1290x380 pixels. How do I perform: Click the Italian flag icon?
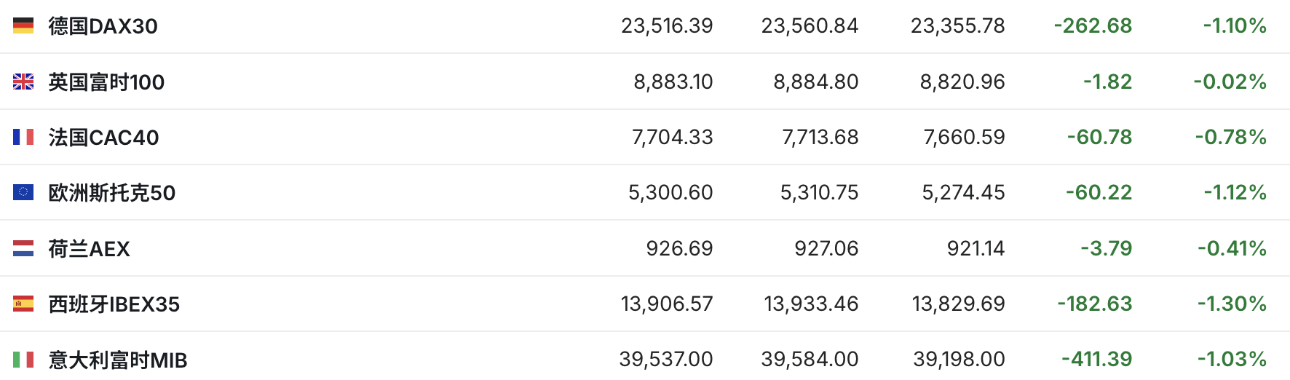[23, 359]
